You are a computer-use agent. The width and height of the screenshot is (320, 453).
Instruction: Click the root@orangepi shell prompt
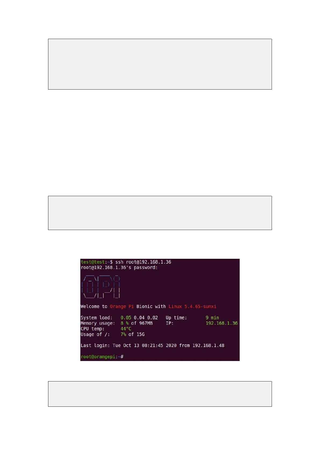[x=98, y=357]
